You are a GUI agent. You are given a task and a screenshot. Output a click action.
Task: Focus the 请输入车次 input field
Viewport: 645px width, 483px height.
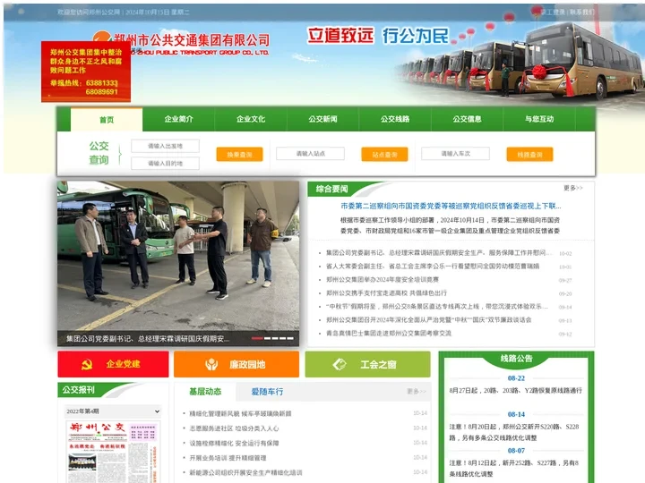pyautogui.click(x=455, y=154)
